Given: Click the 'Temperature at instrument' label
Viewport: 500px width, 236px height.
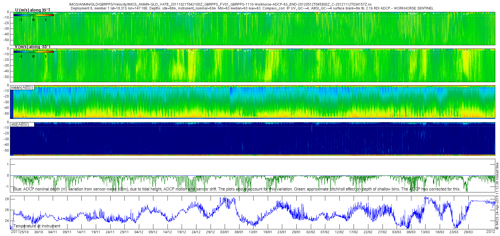Looking at the screenshot, I should tap(37, 226).
